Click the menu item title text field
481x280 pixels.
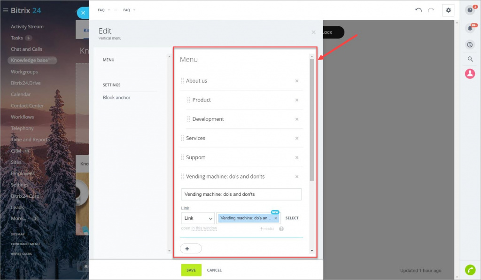[x=241, y=194]
